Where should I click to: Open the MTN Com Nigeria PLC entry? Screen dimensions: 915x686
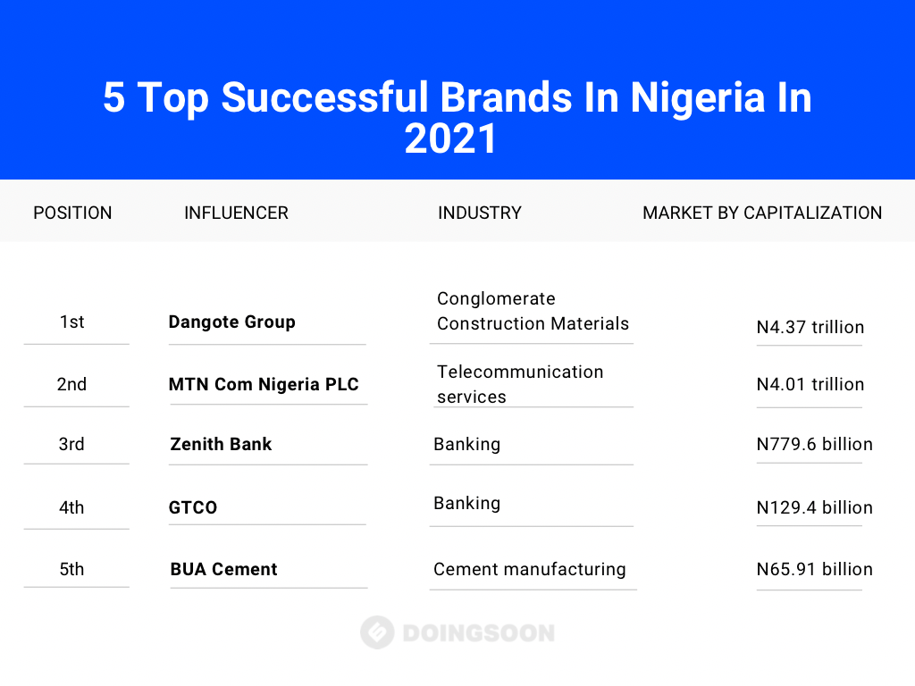[x=264, y=384]
